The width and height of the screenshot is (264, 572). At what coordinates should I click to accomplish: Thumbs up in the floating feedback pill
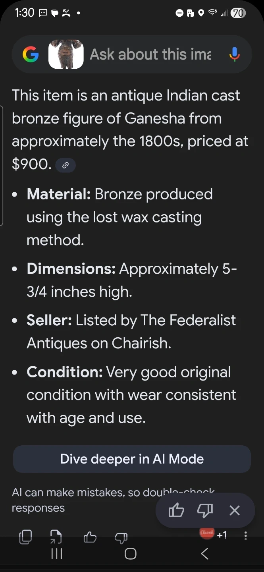[176, 510]
